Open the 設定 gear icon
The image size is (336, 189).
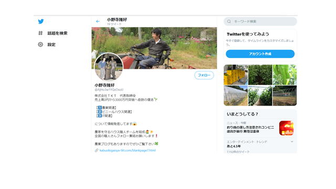click(x=40, y=44)
